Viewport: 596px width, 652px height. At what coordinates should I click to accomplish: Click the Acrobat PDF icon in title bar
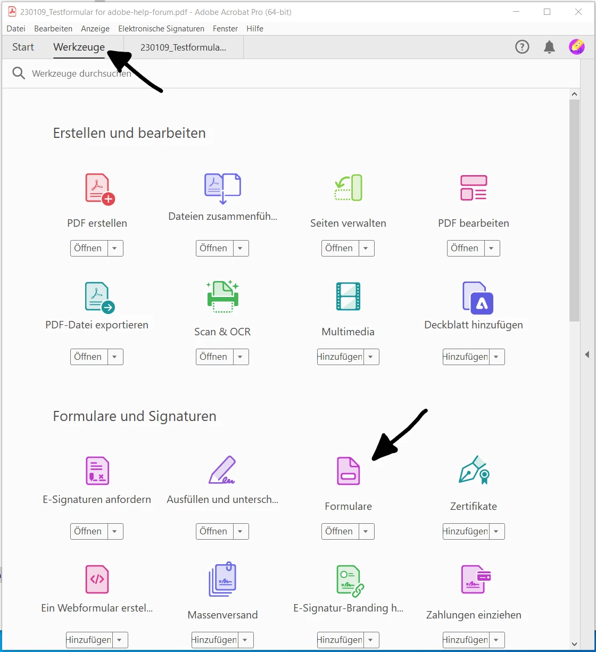(x=12, y=12)
